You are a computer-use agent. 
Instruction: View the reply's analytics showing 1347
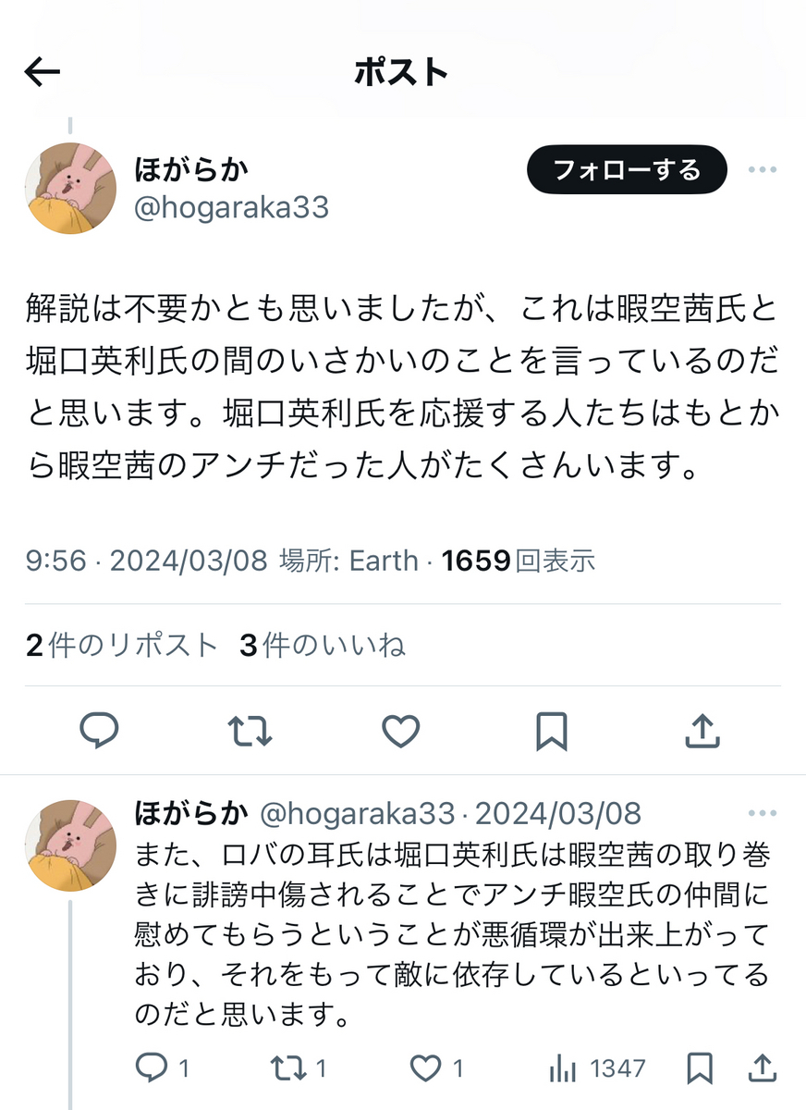[x=596, y=1069]
